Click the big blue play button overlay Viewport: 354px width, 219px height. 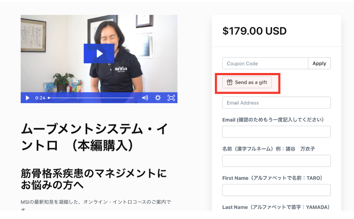pyautogui.click(x=99, y=54)
